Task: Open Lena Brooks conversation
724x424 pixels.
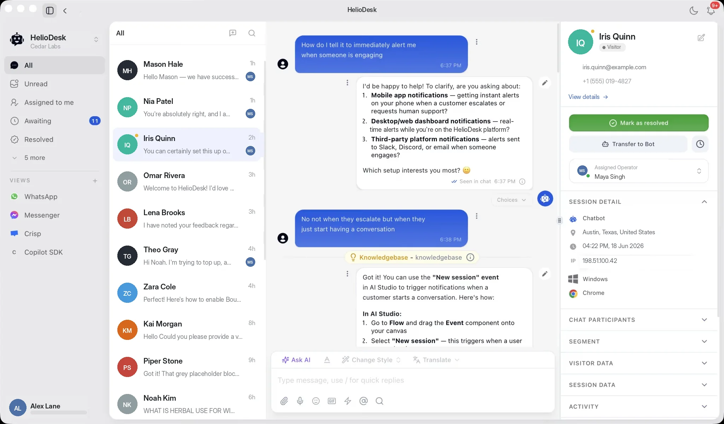Action: coord(187,219)
